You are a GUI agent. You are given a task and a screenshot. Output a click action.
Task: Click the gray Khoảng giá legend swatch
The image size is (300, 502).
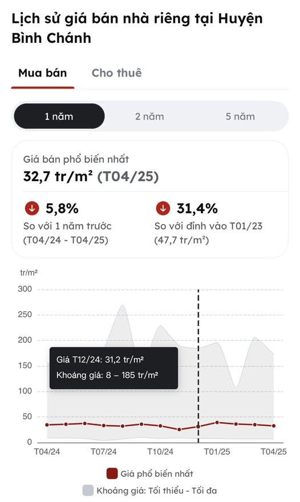[x=88, y=490]
